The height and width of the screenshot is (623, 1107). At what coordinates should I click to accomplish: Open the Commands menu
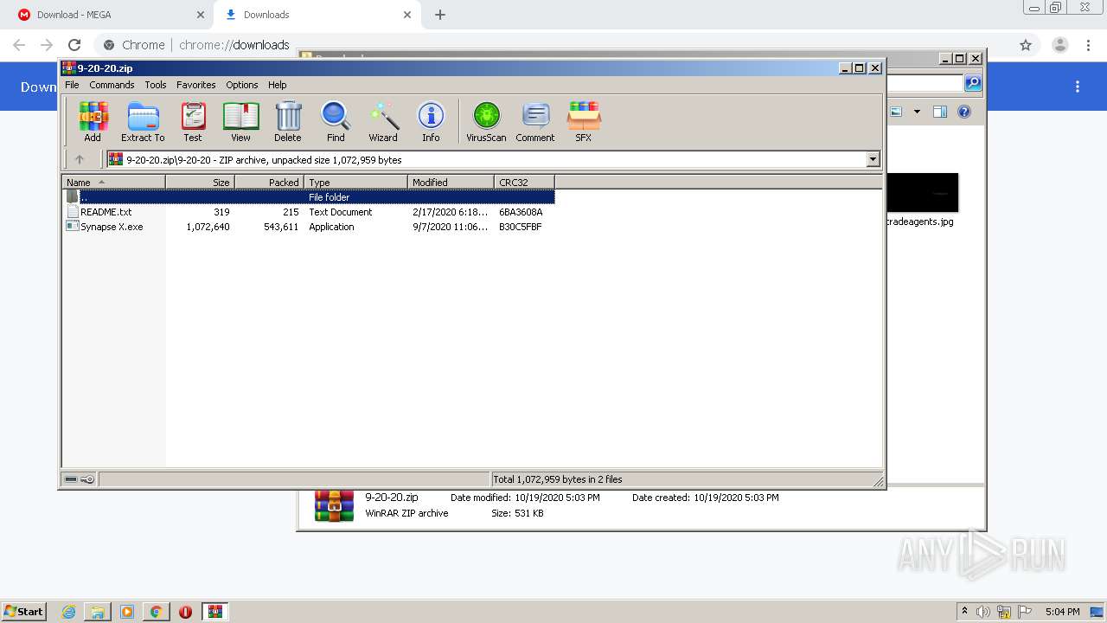(x=112, y=85)
